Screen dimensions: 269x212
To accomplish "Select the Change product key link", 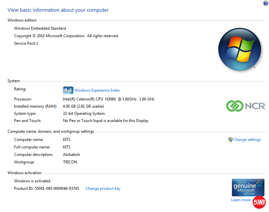I will point(103,189).
